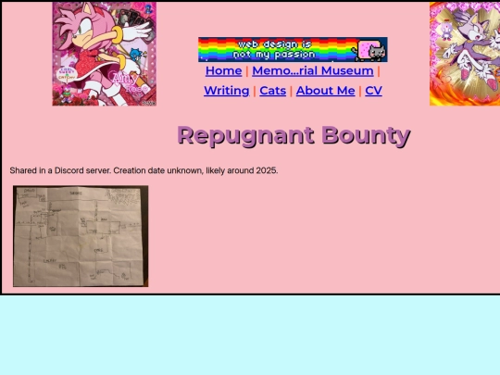The image size is (500, 375).
Task: Open the About Me link
Action: tap(326, 91)
